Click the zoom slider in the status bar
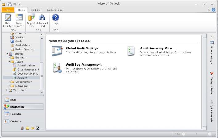This screenshot has width=218, height=138. 197,134
